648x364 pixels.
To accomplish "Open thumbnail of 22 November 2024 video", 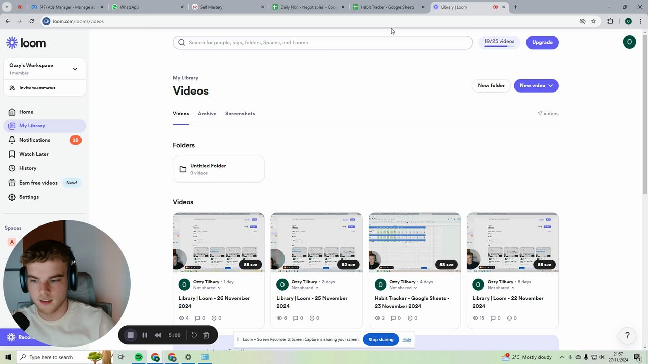I will (512, 243).
